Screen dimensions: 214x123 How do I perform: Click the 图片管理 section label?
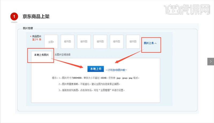[x=28, y=28]
